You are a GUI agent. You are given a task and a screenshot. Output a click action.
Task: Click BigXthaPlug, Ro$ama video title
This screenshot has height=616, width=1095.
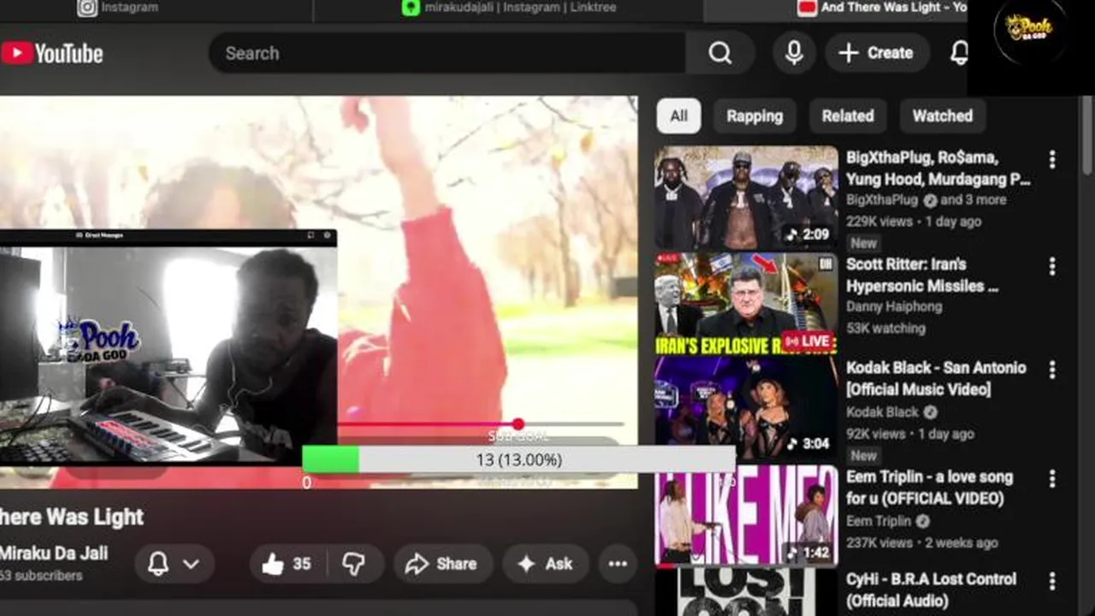pyautogui.click(x=938, y=169)
